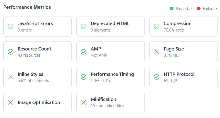This screenshot has width=220, height=118.
Task: Click the AMP passed check icon
Action: (x=83, y=52)
